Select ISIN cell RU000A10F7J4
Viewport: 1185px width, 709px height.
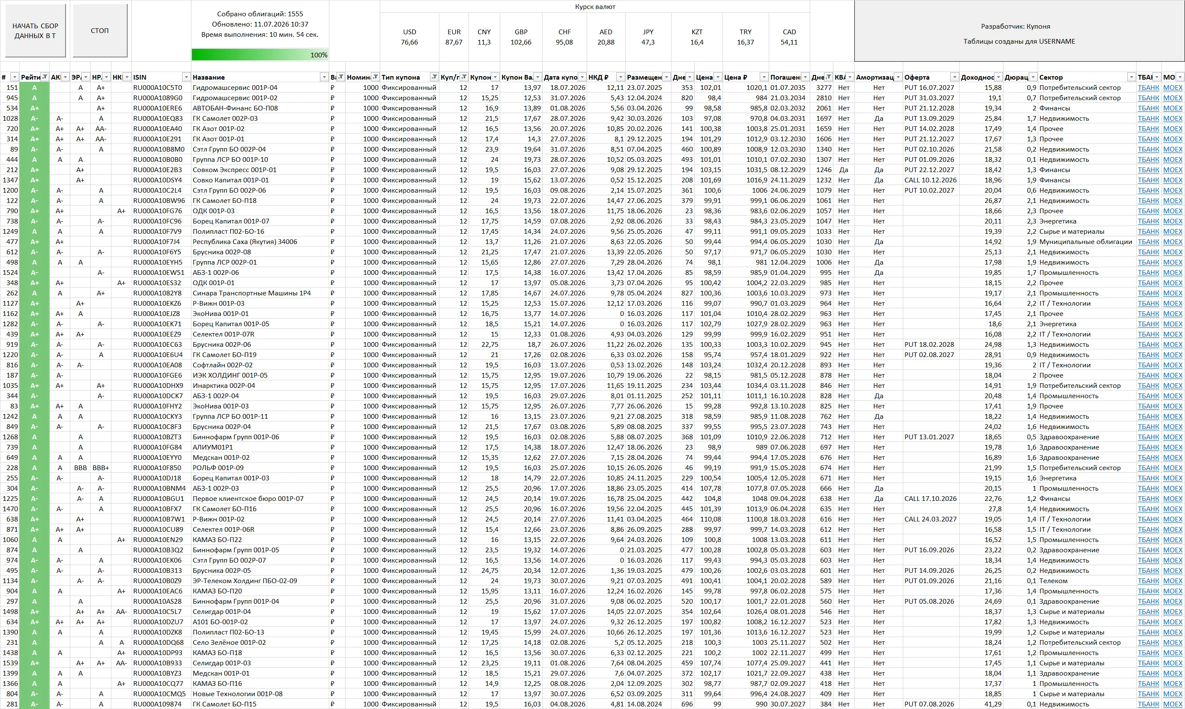click(161, 242)
